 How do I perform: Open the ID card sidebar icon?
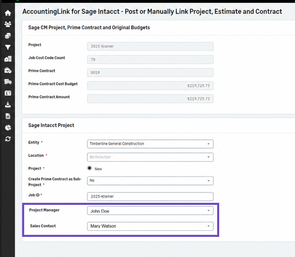tap(8, 93)
